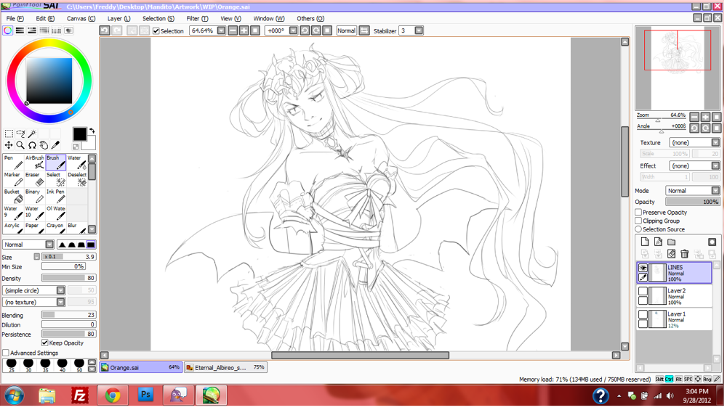Choose the Marker tool
727x410 pixels.
click(13, 180)
